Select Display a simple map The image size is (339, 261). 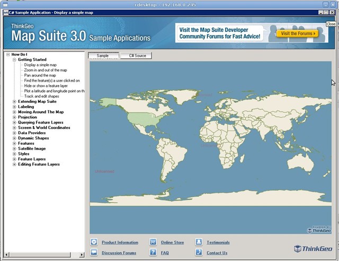pyautogui.click(x=40, y=65)
